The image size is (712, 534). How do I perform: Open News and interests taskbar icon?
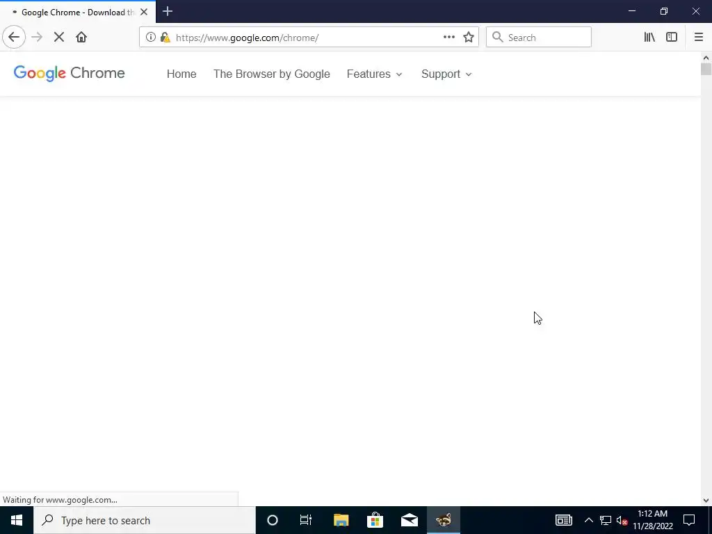(x=563, y=520)
